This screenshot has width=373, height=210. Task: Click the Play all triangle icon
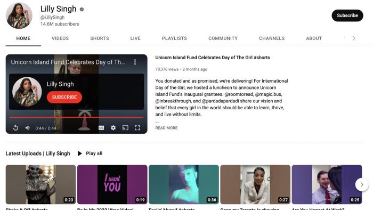pos(80,154)
